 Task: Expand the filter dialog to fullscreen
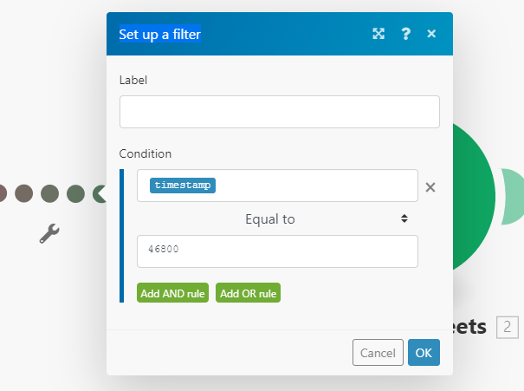pos(378,34)
